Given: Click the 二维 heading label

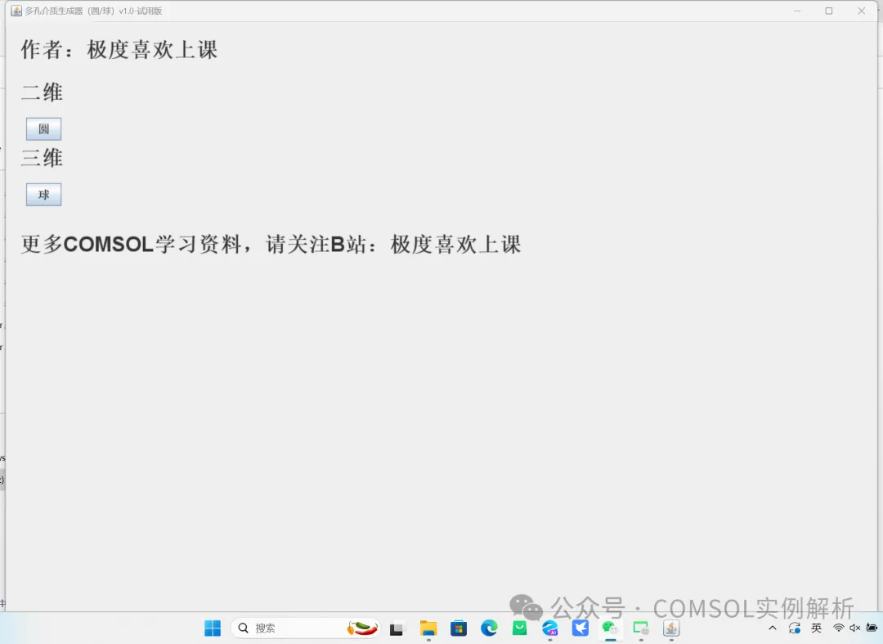Looking at the screenshot, I should 43,92.
